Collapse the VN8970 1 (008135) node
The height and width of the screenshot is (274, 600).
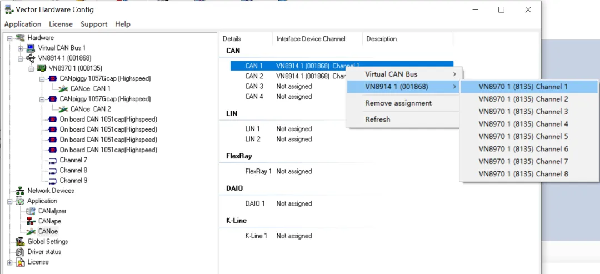pos(31,68)
